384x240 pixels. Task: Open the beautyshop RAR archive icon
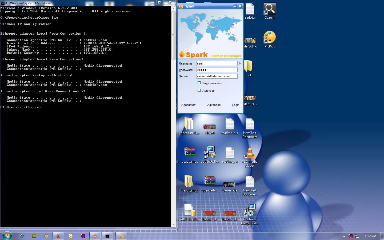[190, 152]
